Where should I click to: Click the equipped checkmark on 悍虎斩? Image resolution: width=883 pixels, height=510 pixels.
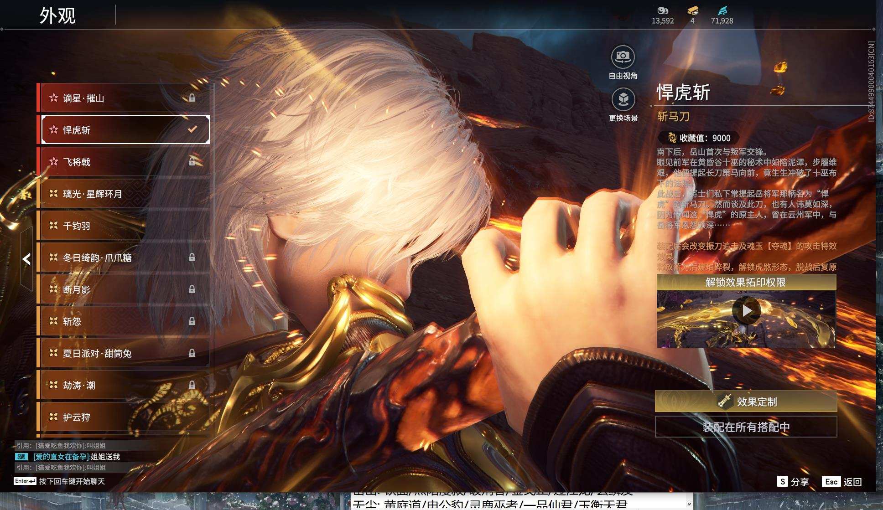[192, 129]
